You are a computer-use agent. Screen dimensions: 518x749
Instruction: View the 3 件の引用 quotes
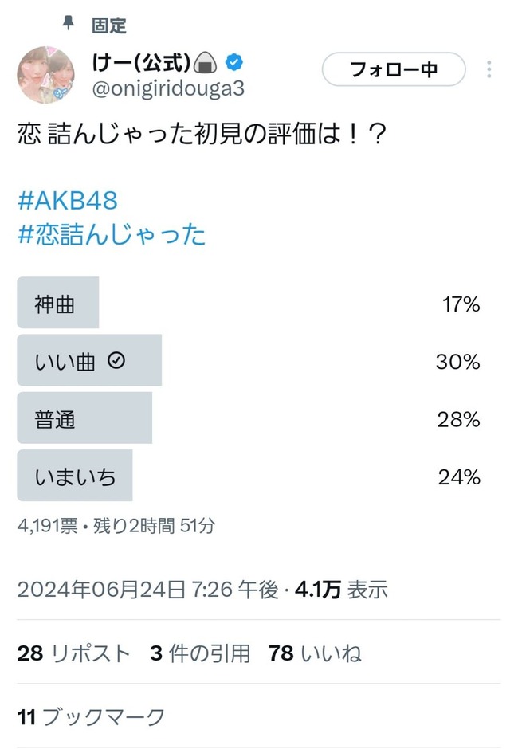[x=199, y=653]
